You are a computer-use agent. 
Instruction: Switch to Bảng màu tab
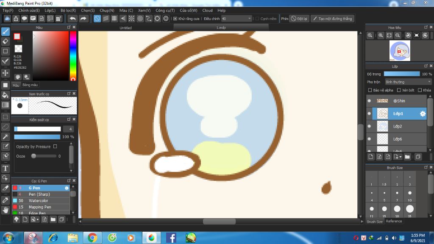tap(30, 85)
